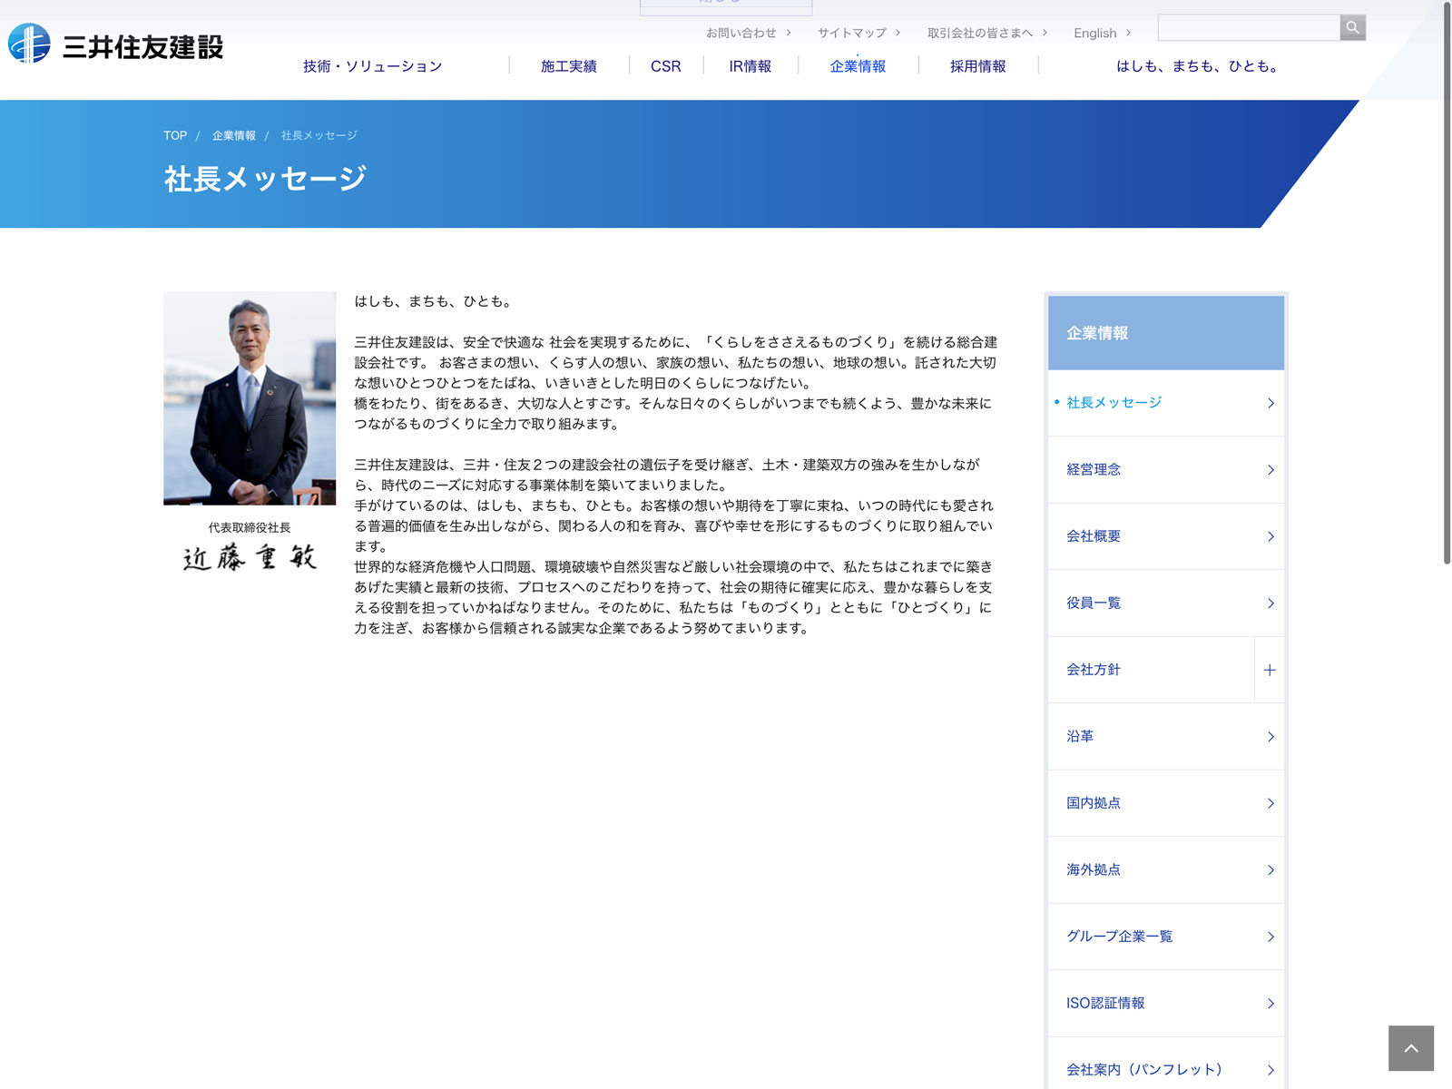
Task: Click the chevron beside 役員一覧
Action: pos(1270,603)
